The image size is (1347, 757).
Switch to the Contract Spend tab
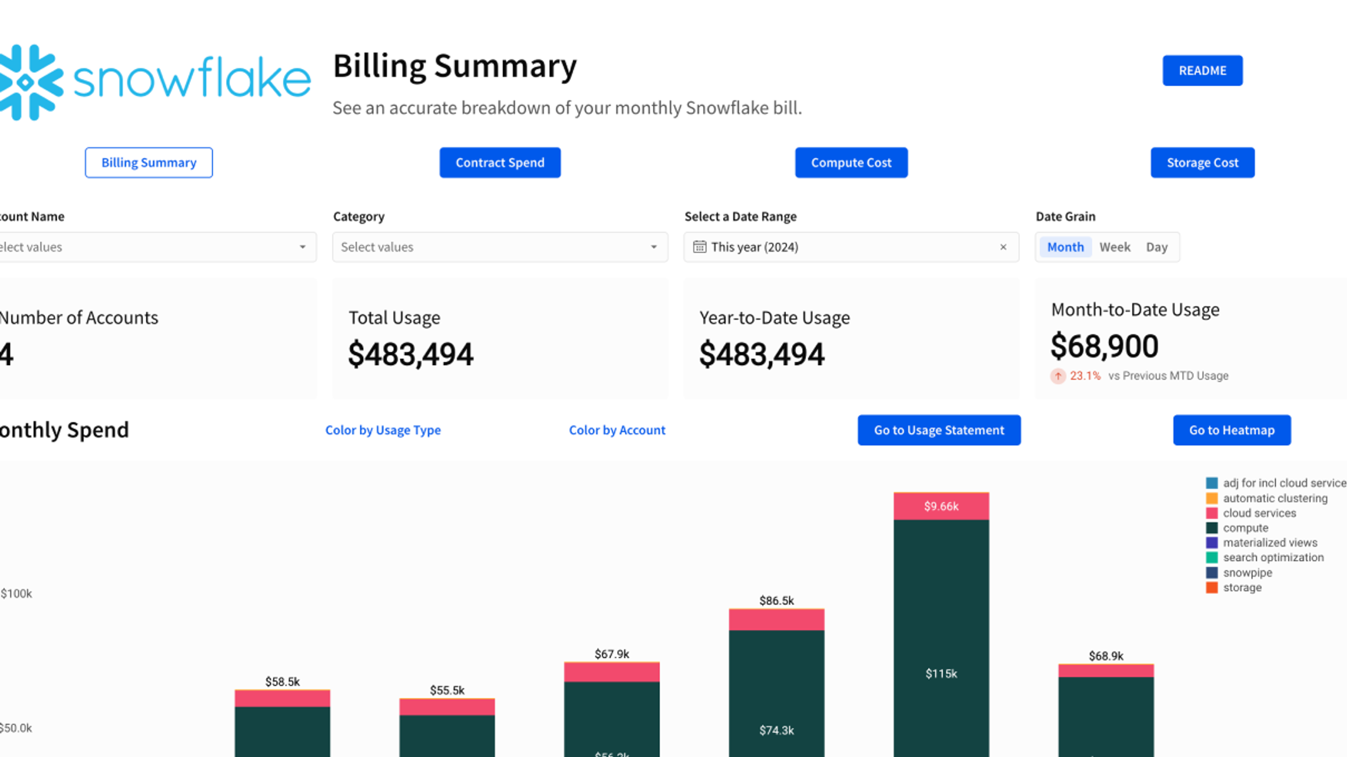click(x=500, y=163)
